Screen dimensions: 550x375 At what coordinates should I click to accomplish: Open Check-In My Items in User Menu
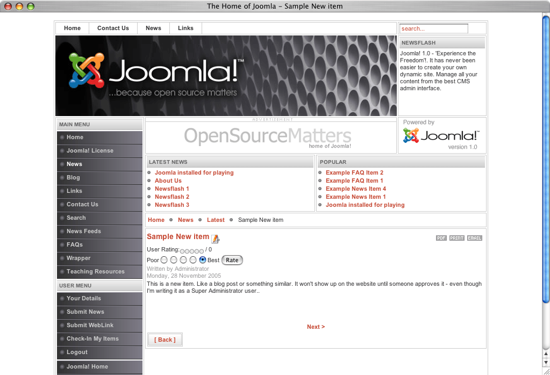(x=99, y=339)
